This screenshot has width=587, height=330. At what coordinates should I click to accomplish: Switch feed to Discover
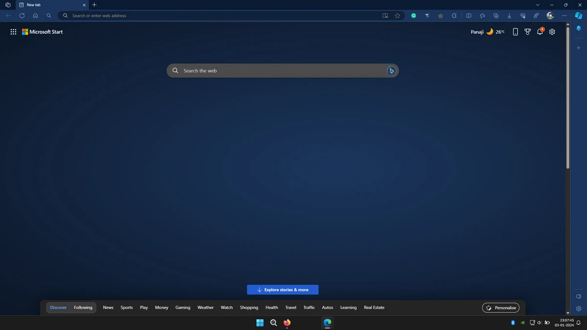58,308
